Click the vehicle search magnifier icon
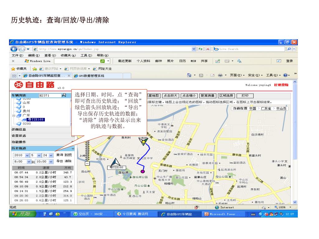Image resolution: width=319 pixels, height=239 pixels. (64, 96)
